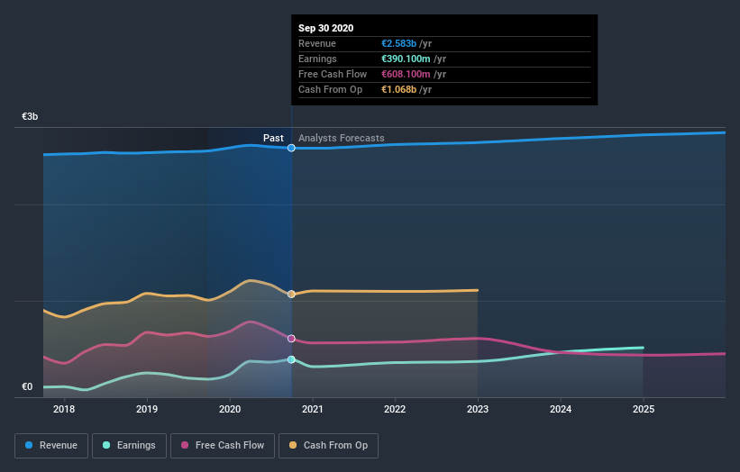Click the €0 y-axis label
740x472 pixels.
(27, 386)
